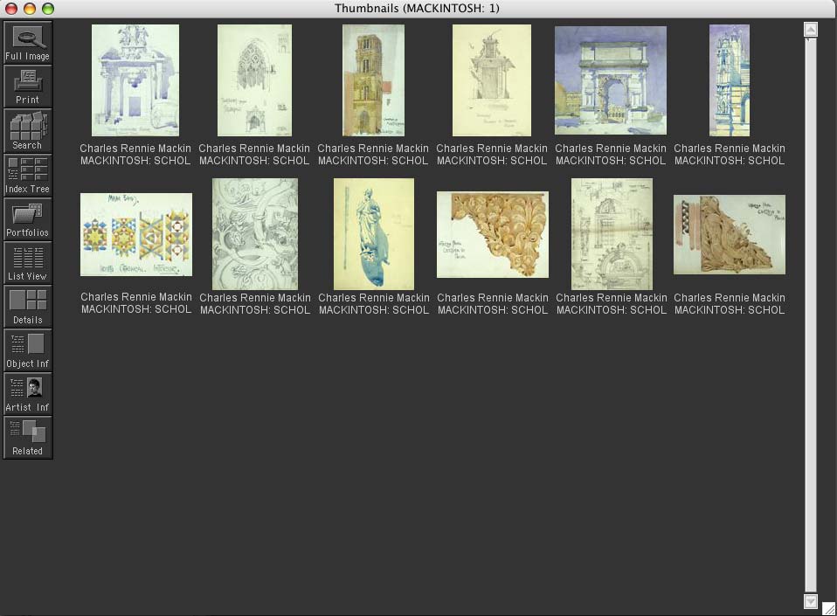Select the brown tower watercolor thumbnail
This screenshot has height=616, width=837.
click(373, 80)
